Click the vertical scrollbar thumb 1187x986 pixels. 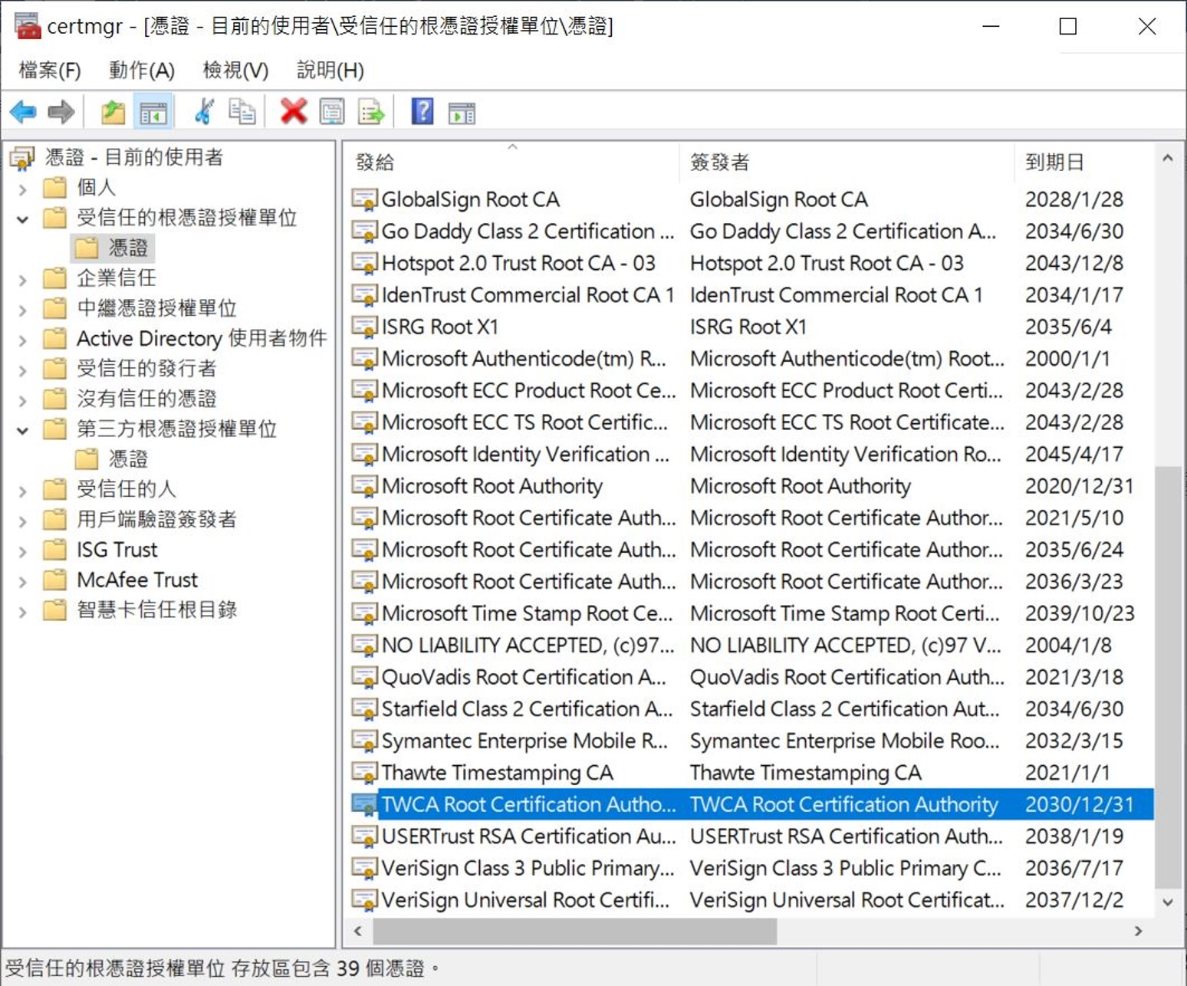click(x=1167, y=676)
